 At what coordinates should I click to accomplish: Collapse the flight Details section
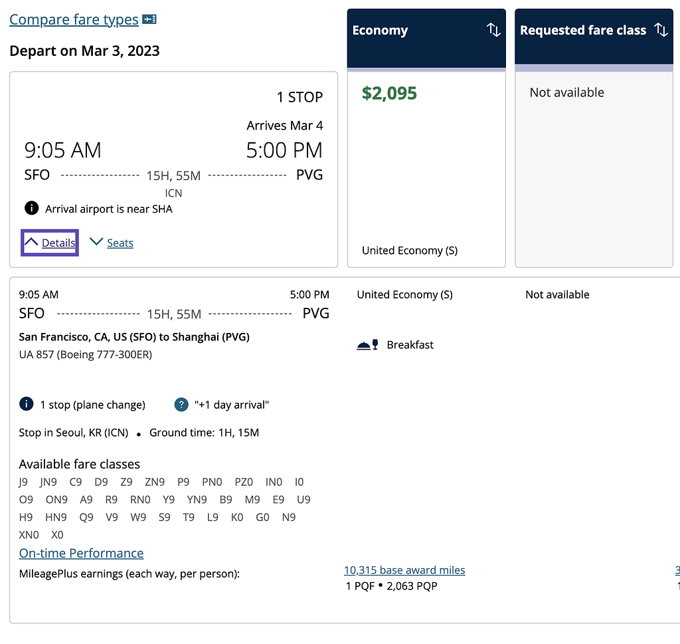pos(50,243)
